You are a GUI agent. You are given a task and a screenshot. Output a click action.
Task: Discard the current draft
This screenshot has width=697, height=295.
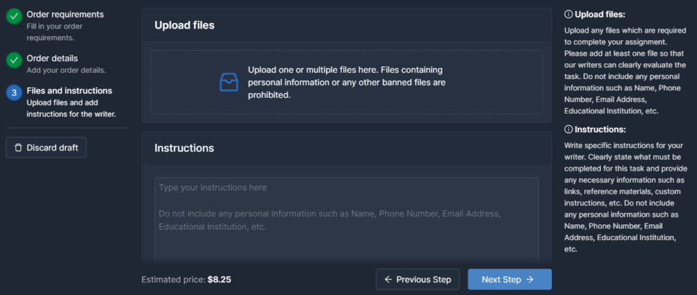[46, 147]
